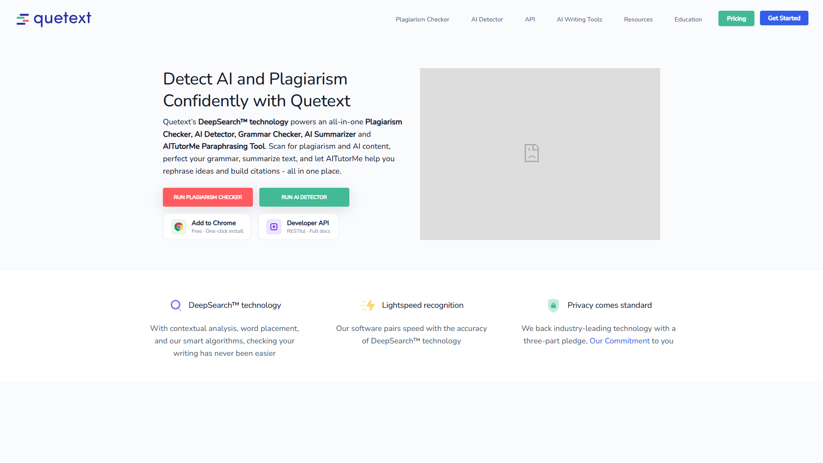This screenshot has width=823, height=463.
Task: Click the Chrome icon in Add to Chrome card
Action: click(179, 227)
